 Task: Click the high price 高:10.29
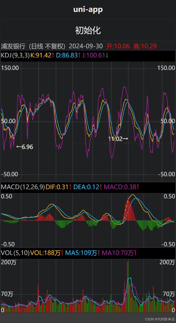[145, 46]
